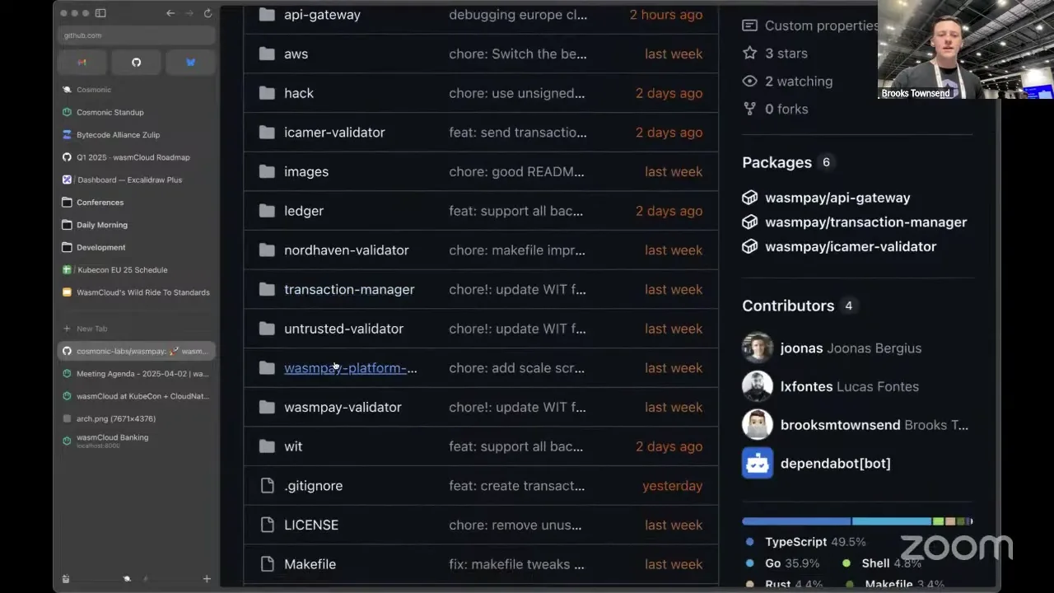Image resolution: width=1054 pixels, height=593 pixels.
Task: Add a new tab with plus icon
Action: [207, 579]
